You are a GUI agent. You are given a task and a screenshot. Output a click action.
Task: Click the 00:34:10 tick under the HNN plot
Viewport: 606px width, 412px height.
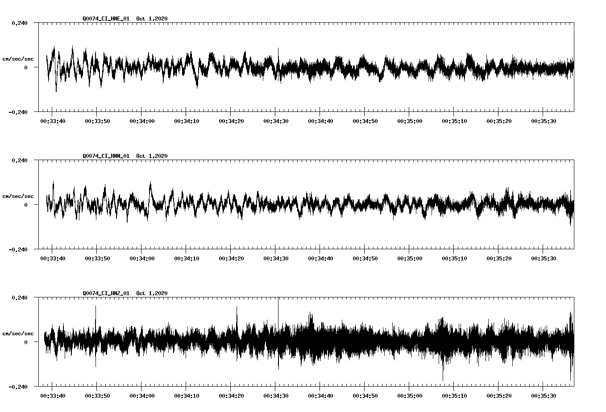(x=187, y=257)
